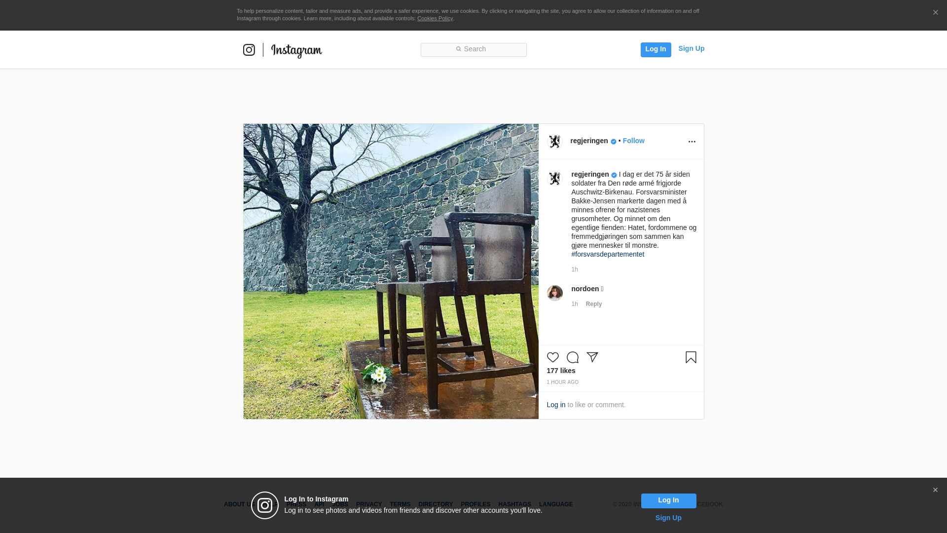Open the PRIVACY footer link

coord(369,504)
